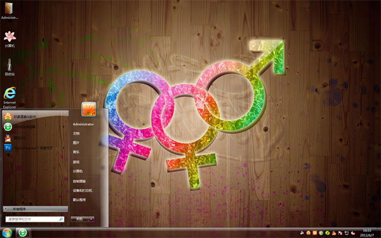Open 文档 in Start menu

coord(76,133)
